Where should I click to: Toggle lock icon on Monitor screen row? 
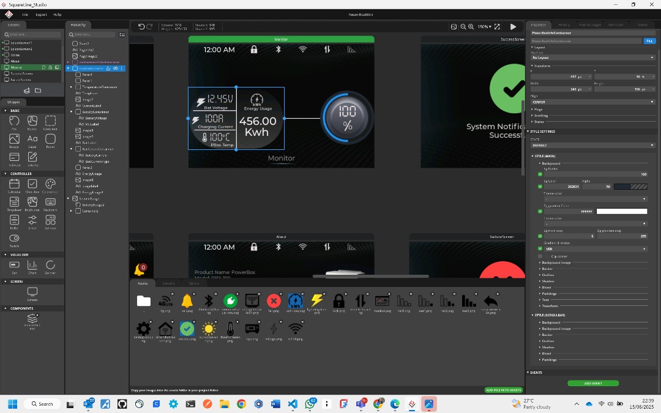[50, 67]
